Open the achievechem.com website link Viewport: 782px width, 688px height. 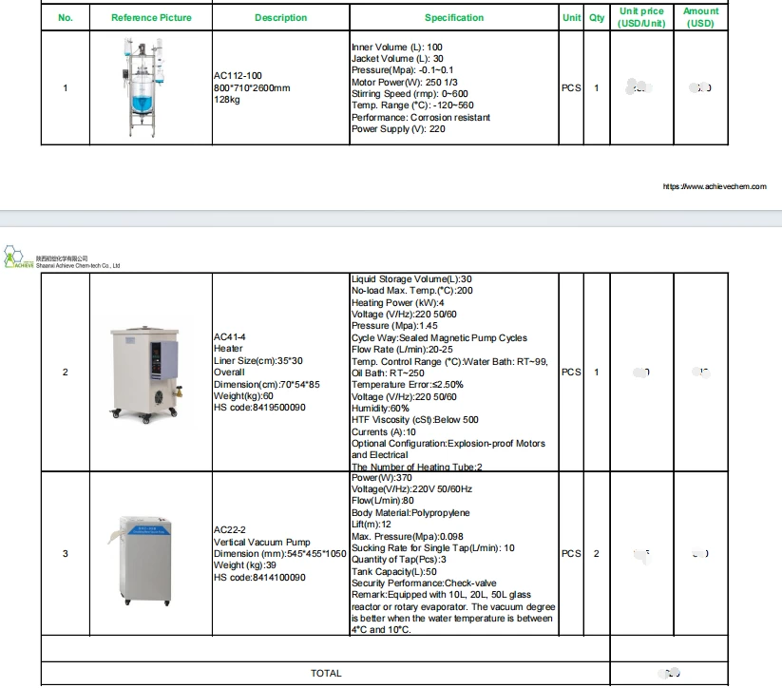pos(715,186)
